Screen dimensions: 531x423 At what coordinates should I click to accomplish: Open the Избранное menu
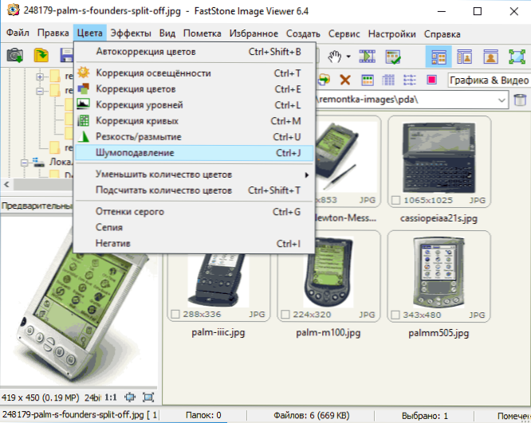coord(254,33)
